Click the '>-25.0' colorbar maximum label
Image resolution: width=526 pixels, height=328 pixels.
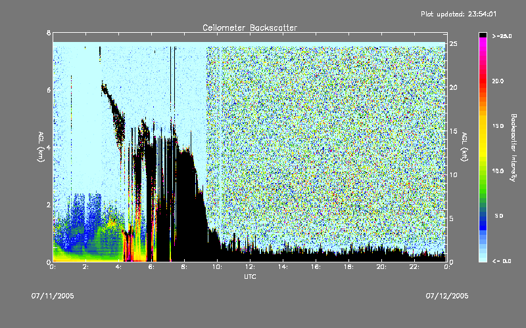point(502,36)
